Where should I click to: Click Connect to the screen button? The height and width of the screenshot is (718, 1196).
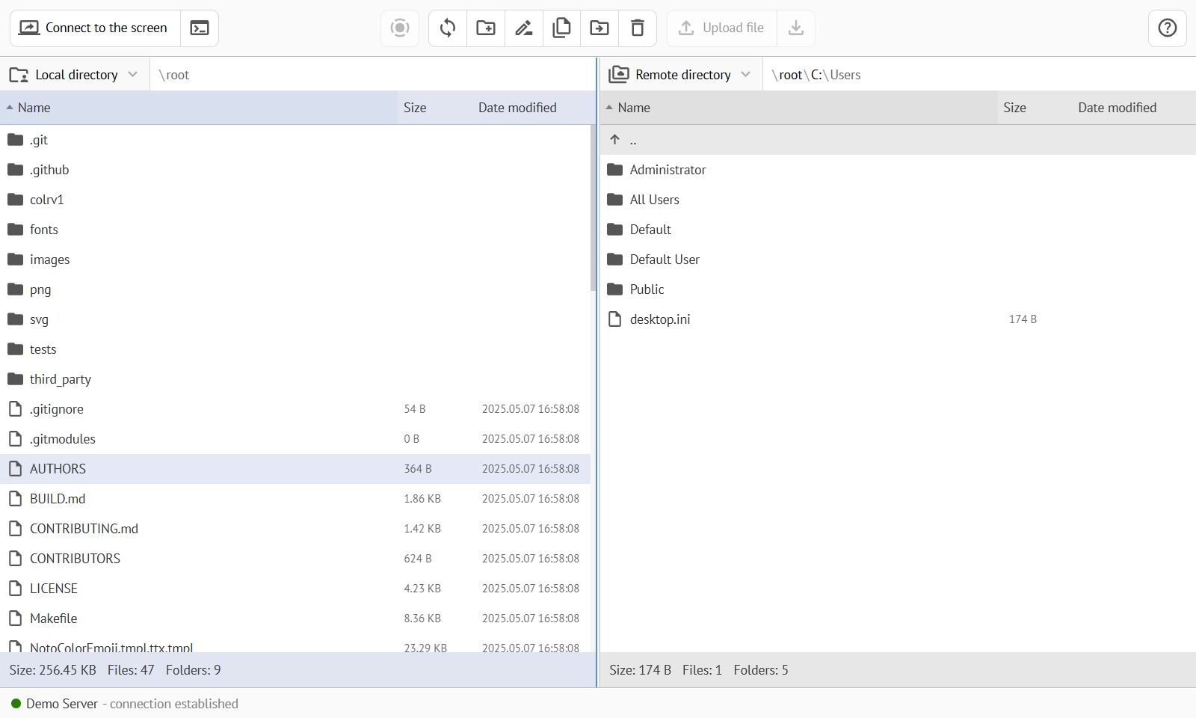[x=94, y=28]
